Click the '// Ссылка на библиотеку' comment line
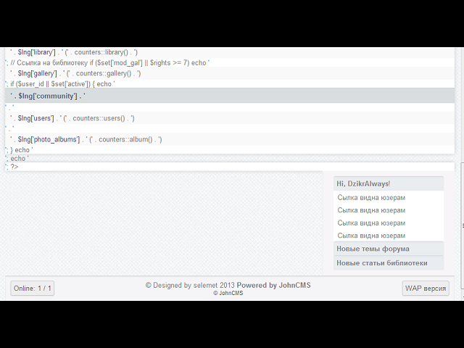 pos(109,62)
